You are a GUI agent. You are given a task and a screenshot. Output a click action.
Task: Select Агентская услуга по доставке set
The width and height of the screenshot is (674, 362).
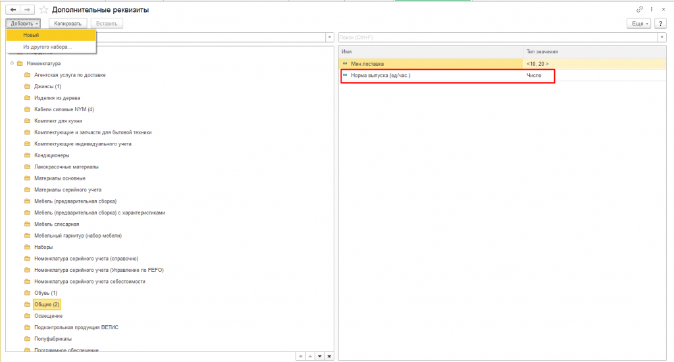70,75
